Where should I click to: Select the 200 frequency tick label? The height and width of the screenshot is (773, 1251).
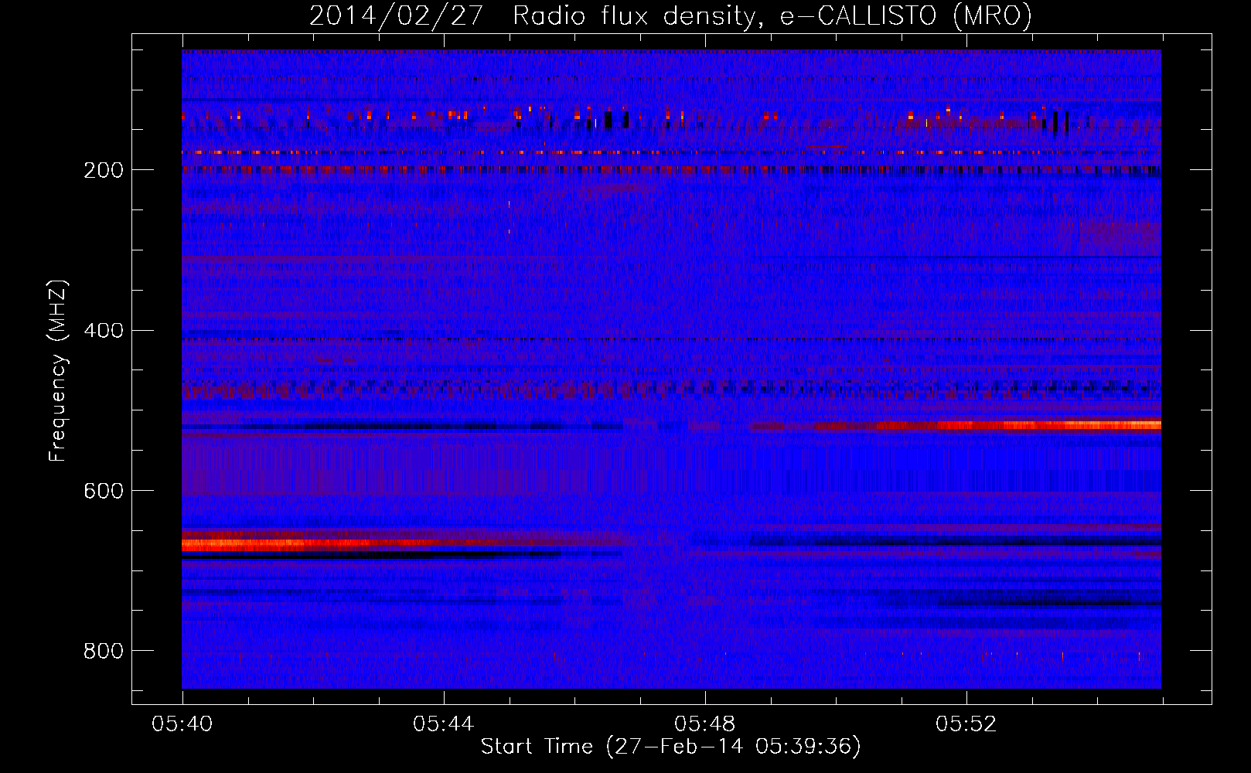click(104, 170)
